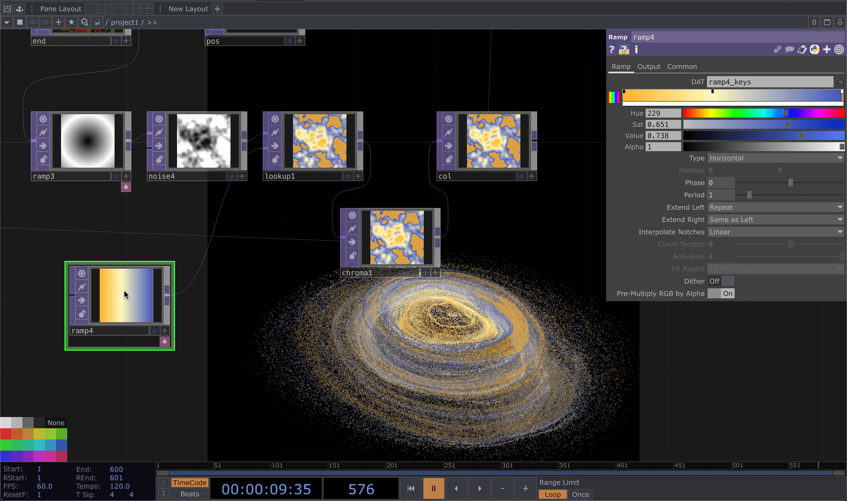847x501 pixels.
Task: Click the Hue rainbow slider
Action: 763,113
